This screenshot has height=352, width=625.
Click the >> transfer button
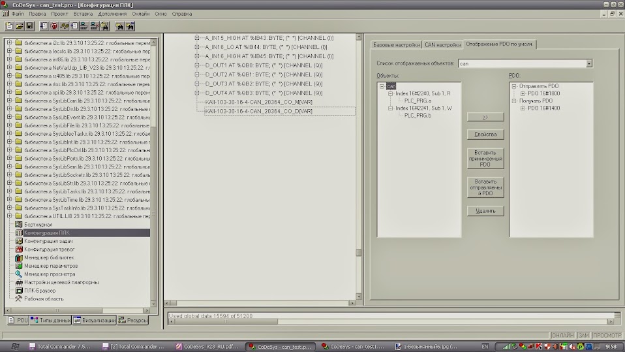click(485, 117)
